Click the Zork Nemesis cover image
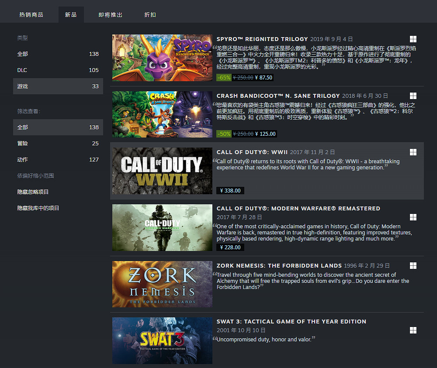This screenshot has width=437, height=368. click(162, 284)
